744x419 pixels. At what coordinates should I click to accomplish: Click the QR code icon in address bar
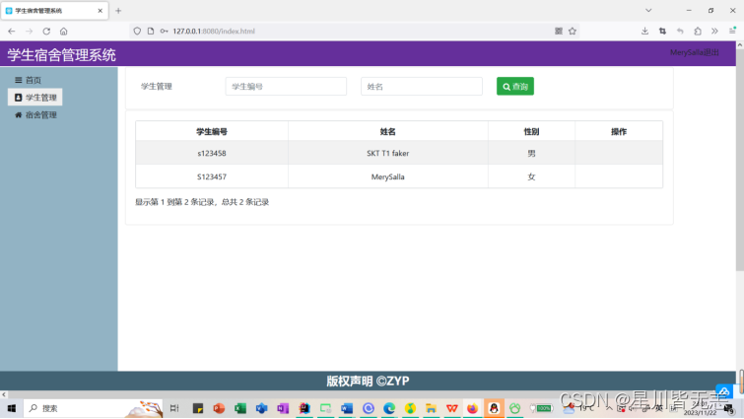(559, 32)
